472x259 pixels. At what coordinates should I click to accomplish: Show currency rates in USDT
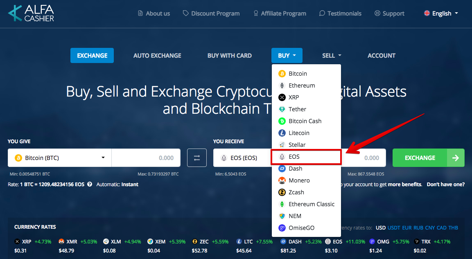(394, 228)
